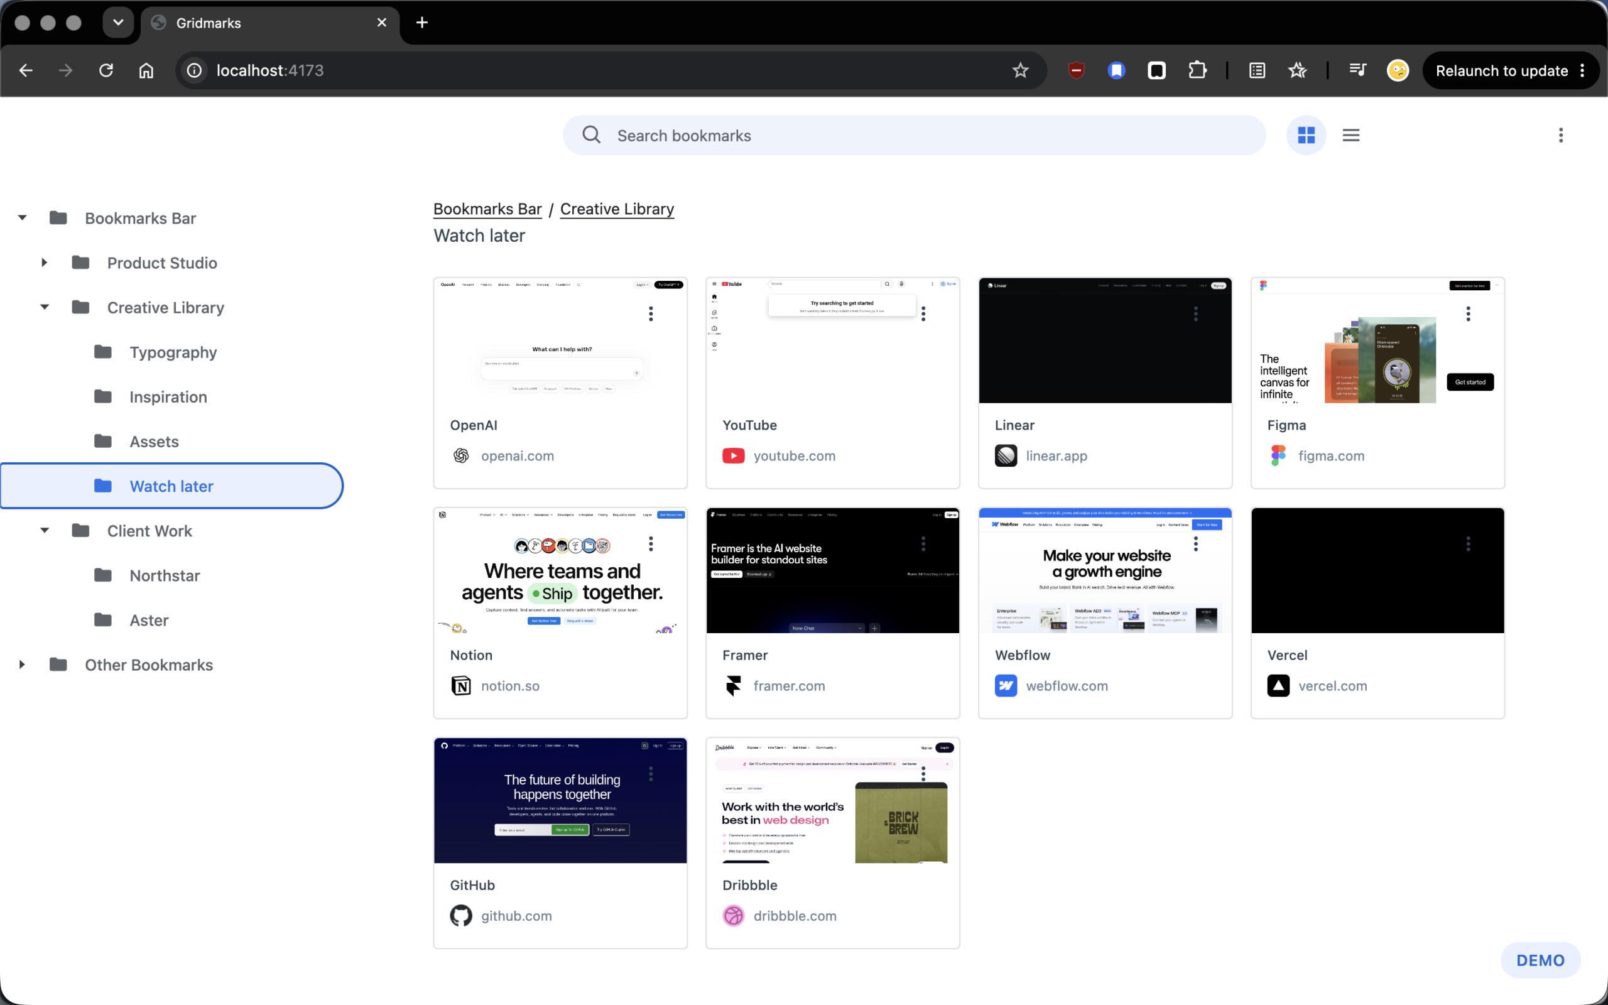Switch to grid view layout

1306,136
